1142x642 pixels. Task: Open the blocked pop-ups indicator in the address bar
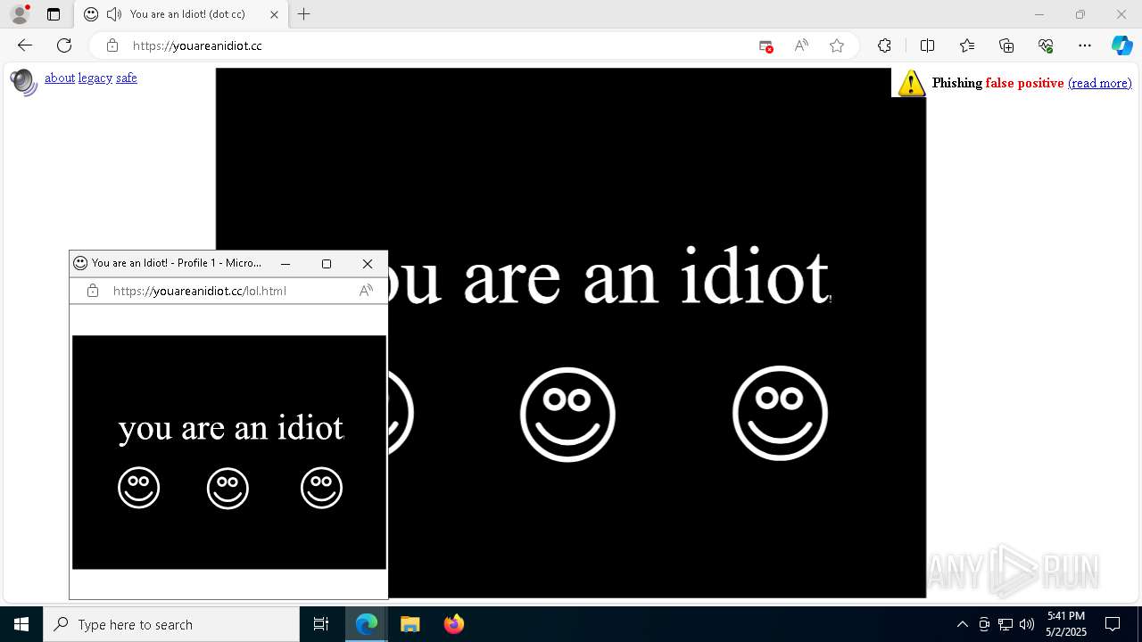pos(765,45)
